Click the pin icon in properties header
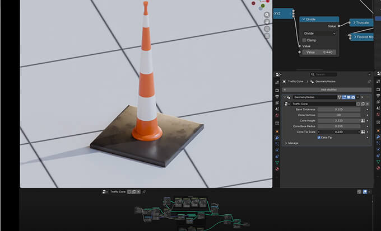 point(369,81)
